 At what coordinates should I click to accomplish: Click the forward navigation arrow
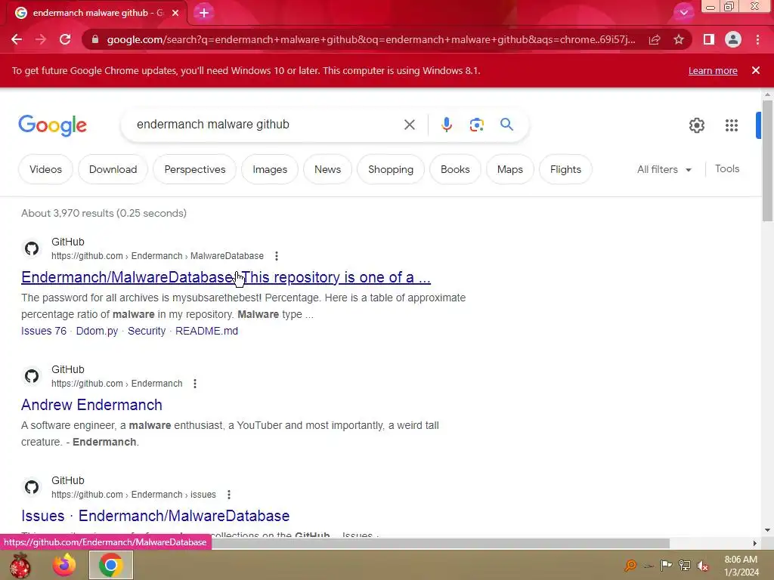pyautogui.click(x=41, y=39)
